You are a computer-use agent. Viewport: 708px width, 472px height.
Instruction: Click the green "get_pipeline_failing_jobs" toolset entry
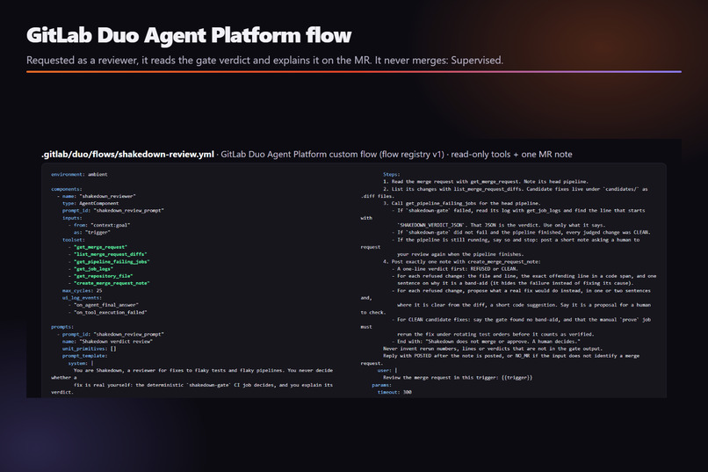coord(112,262)
